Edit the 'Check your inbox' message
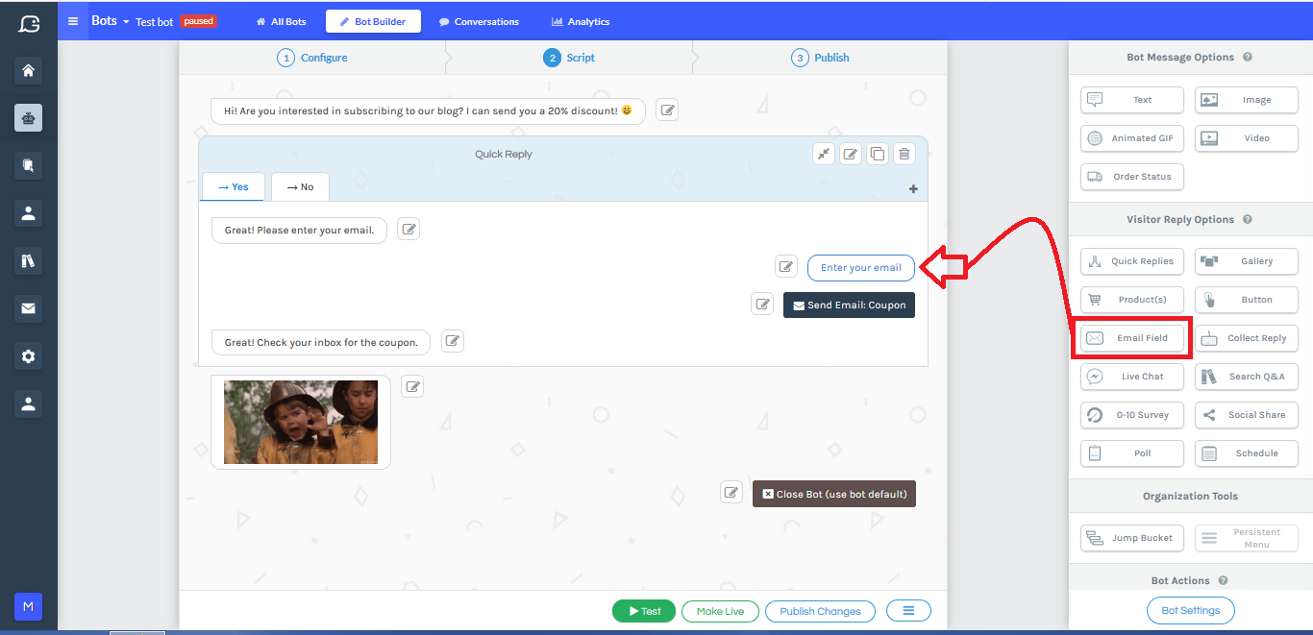The image size is (1313, 635). [x=453, y=341]
